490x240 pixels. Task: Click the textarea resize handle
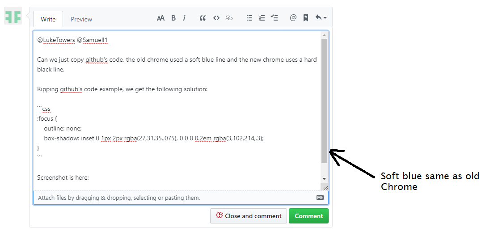[x=325, y=188]
